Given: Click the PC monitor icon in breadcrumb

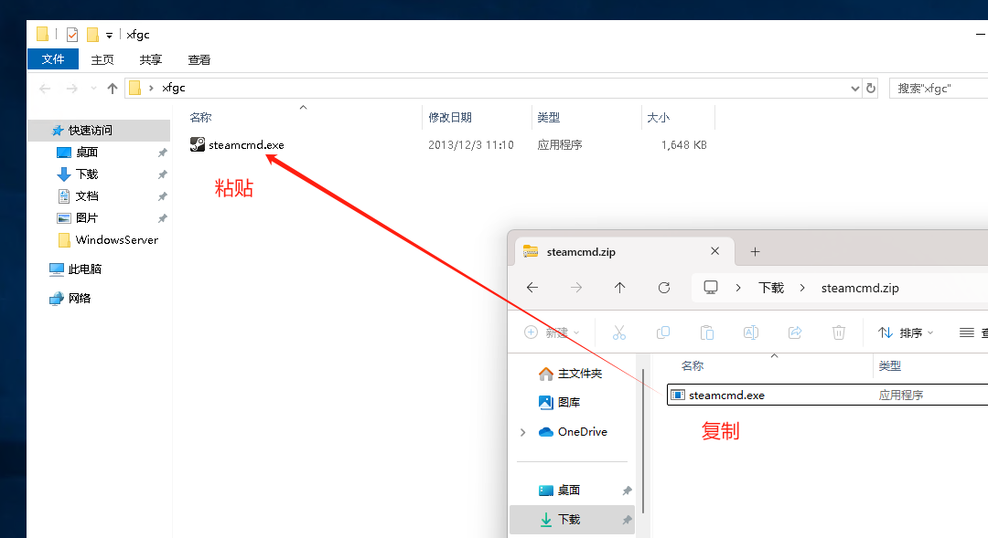Looking at the screenshot, I should [711, 288].
